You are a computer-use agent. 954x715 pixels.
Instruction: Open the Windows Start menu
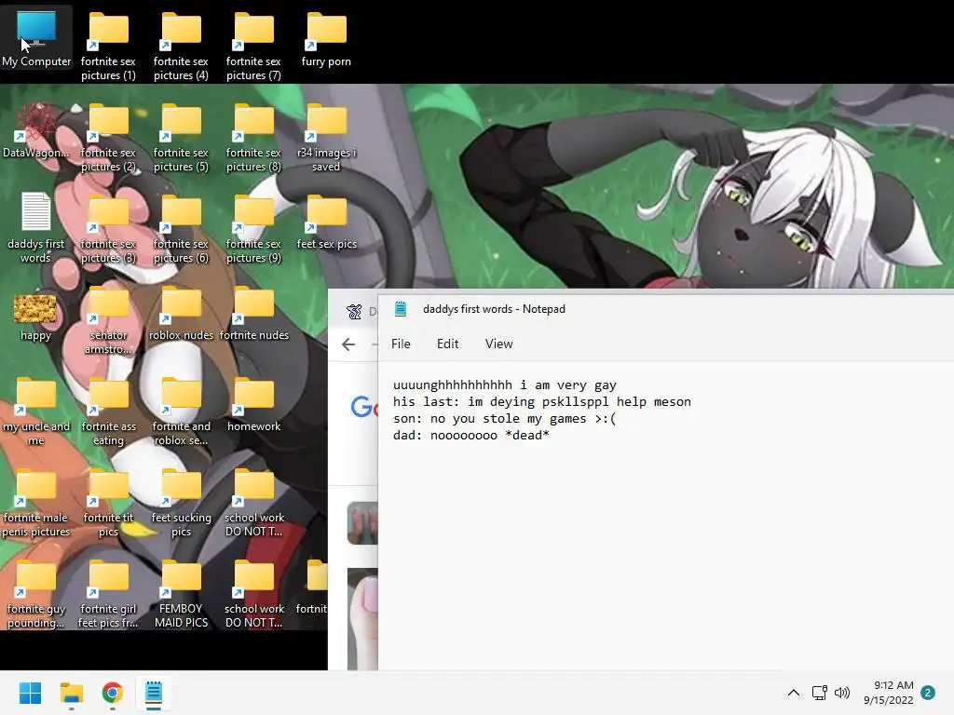click(30, 693)
